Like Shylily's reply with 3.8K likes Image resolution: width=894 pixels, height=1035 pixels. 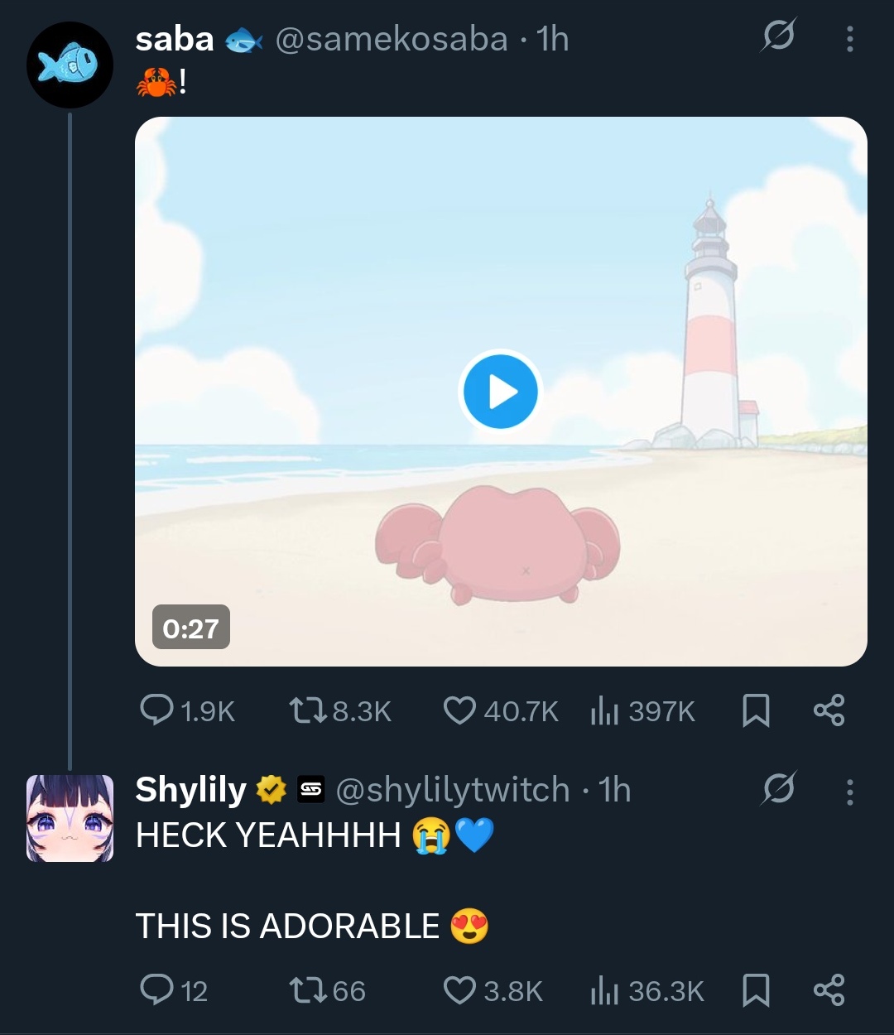[459, 989]
